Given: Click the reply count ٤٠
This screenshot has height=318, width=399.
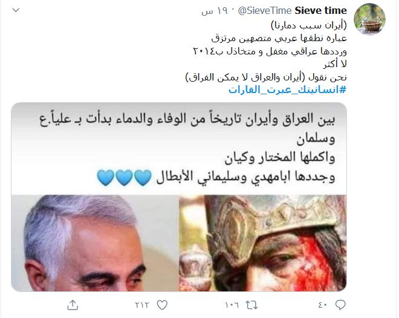Looking at the screenshot, I should pyautogui.click(x=323, y=305).
